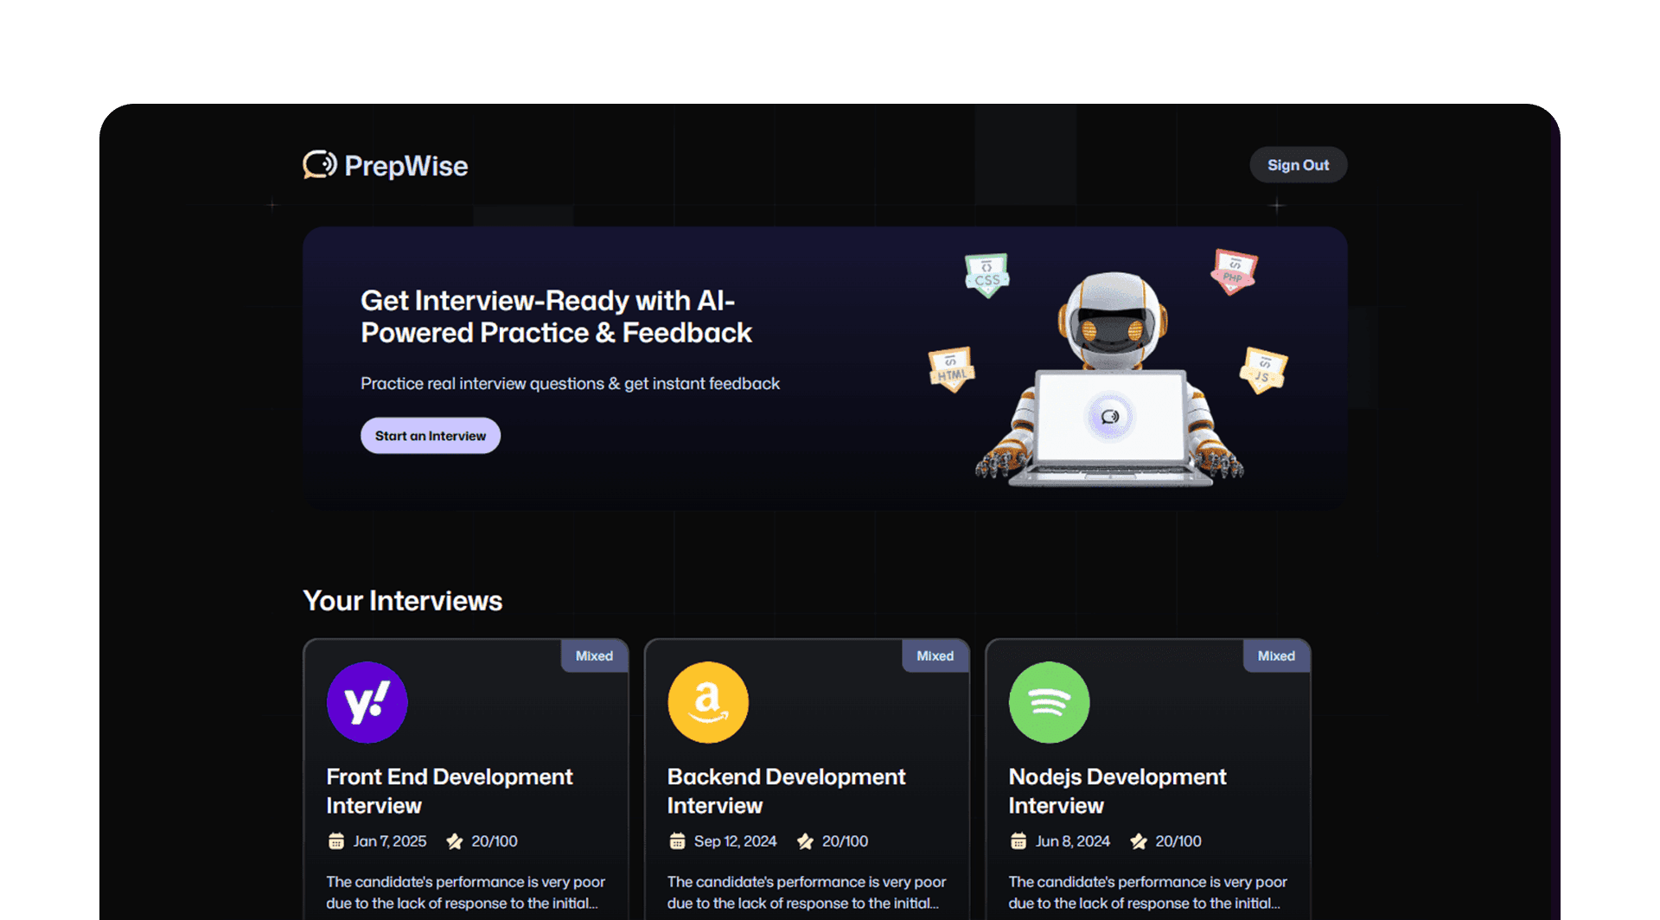
Task: Click the JS badge icon near the robot
Action: (1263, 370)
